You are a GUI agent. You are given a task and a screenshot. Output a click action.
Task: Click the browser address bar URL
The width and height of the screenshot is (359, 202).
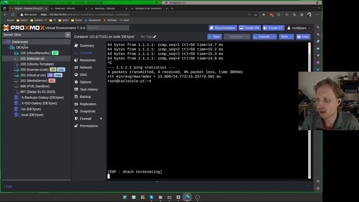click(x=85, y=15)
